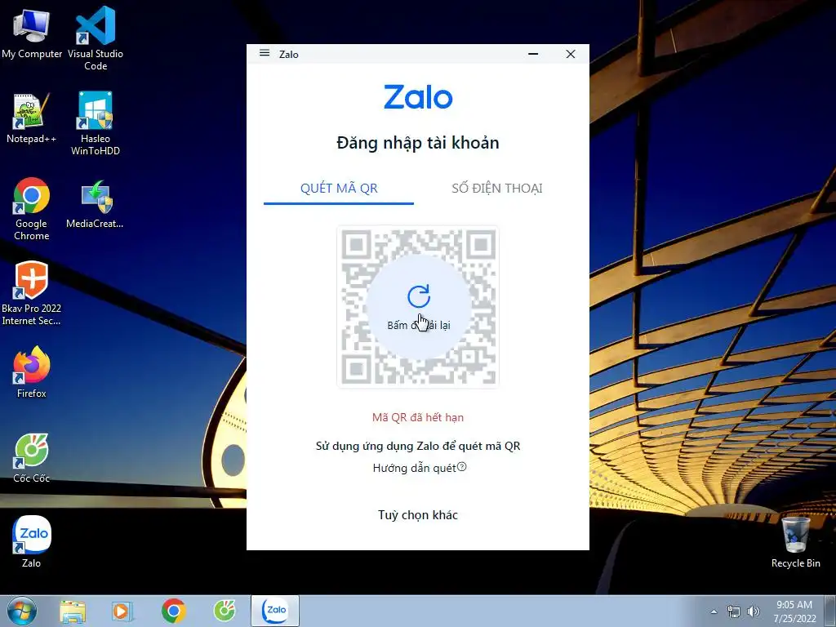
Task: Open the Zalo hamburger menu
Action: (x=265, y=53)
